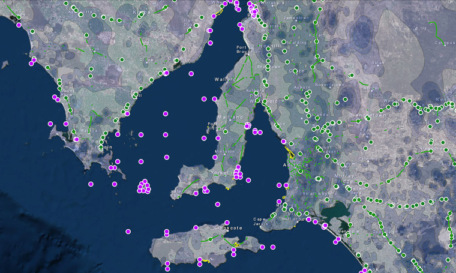The height and width of the screenshot is (273, 456).
Task: Select the Yorketown place label
Action: (223, 173)
